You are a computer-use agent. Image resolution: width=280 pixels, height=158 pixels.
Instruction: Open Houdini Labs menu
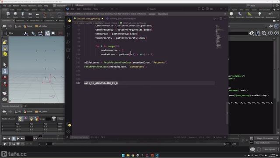pos(40,6)
